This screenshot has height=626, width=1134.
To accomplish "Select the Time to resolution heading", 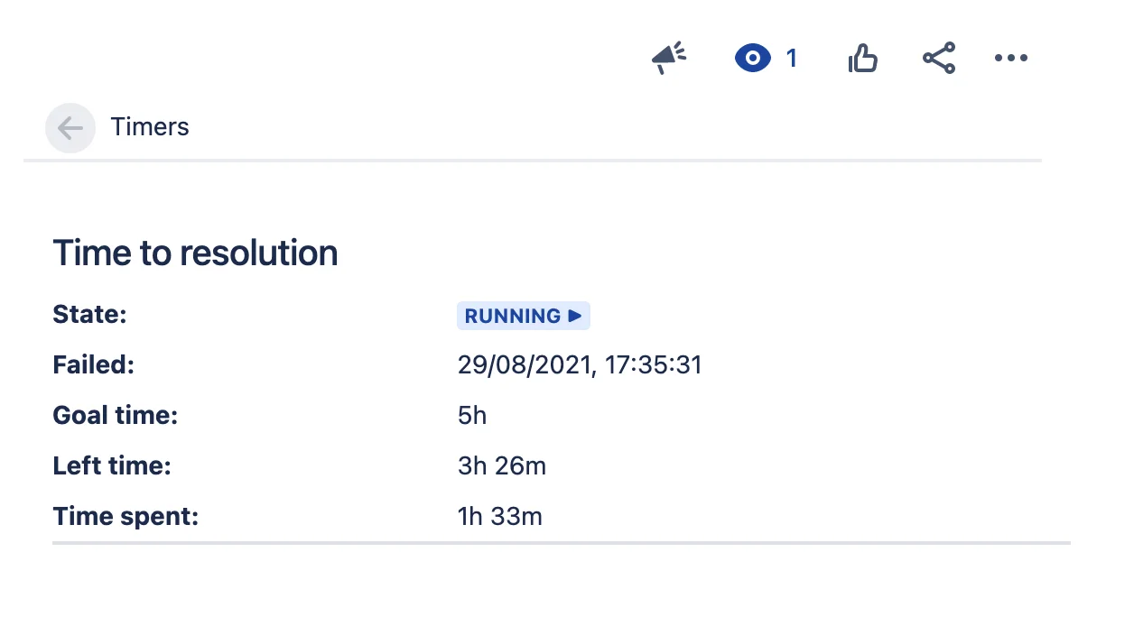I will pos(195,253).
